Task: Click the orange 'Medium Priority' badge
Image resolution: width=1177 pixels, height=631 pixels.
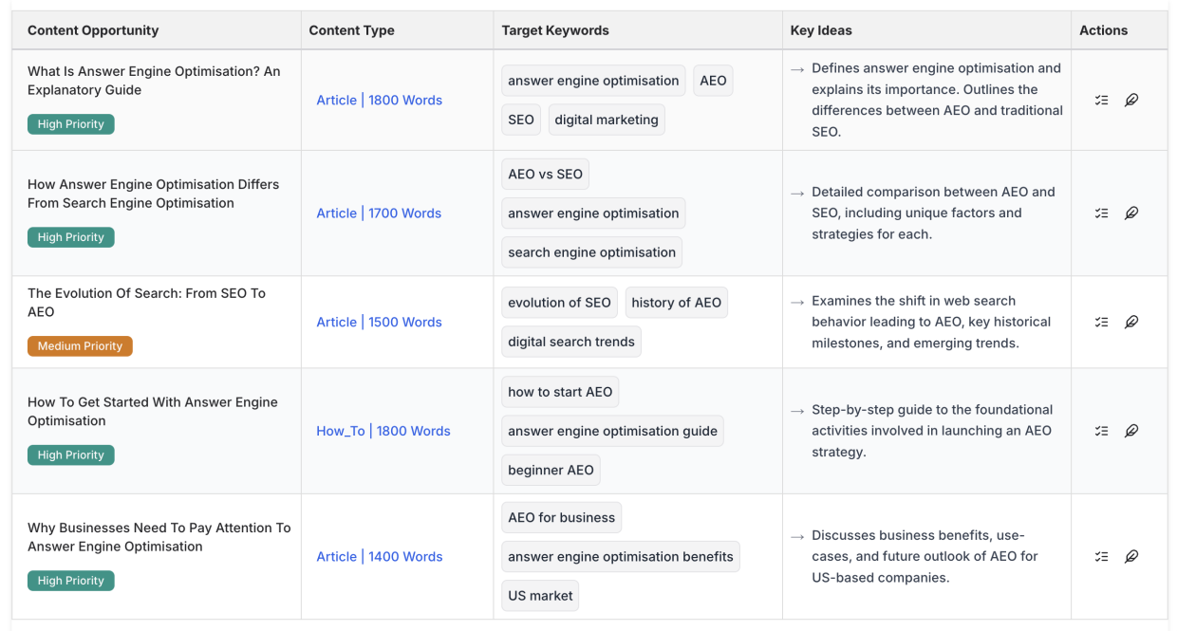Action: coord(80,346)
